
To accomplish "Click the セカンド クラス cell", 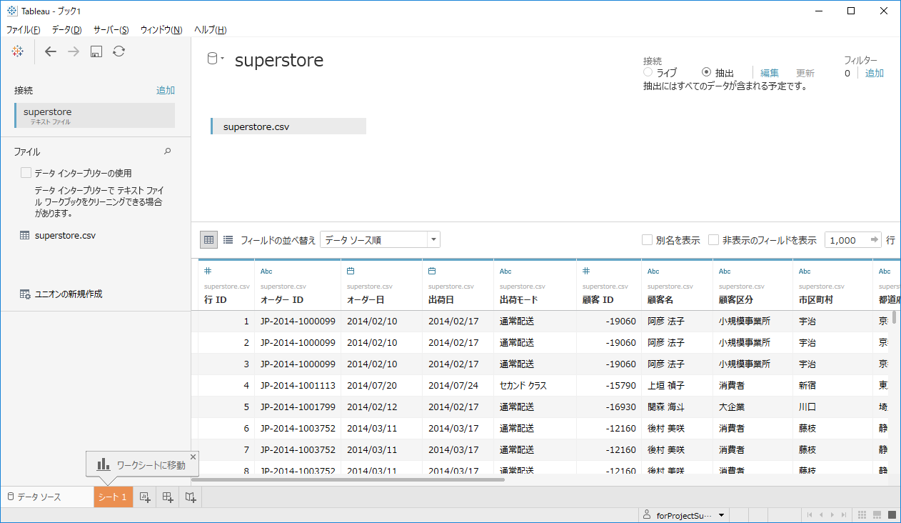I will pos(535,385).
